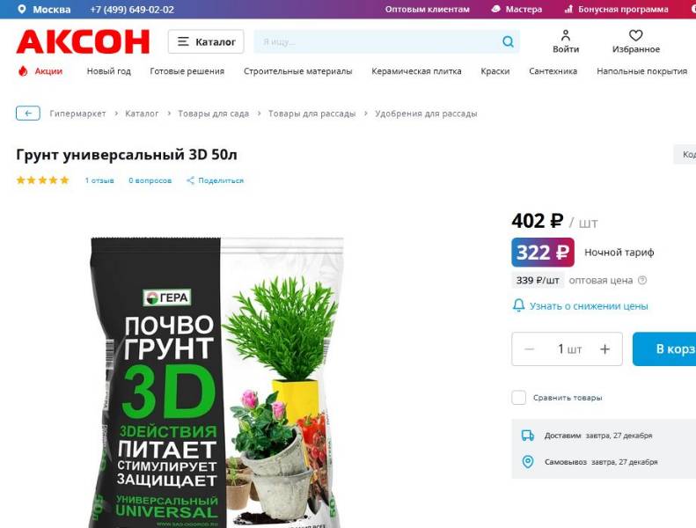Decrease quantity with the minus button
The image size is (696, 528).
coord(529,349)
